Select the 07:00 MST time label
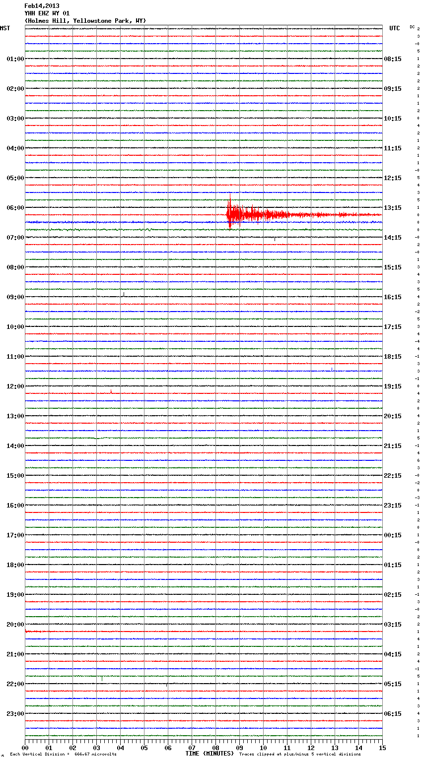The height and width of the screenshot is (761, 422). [x=15, y=238]
